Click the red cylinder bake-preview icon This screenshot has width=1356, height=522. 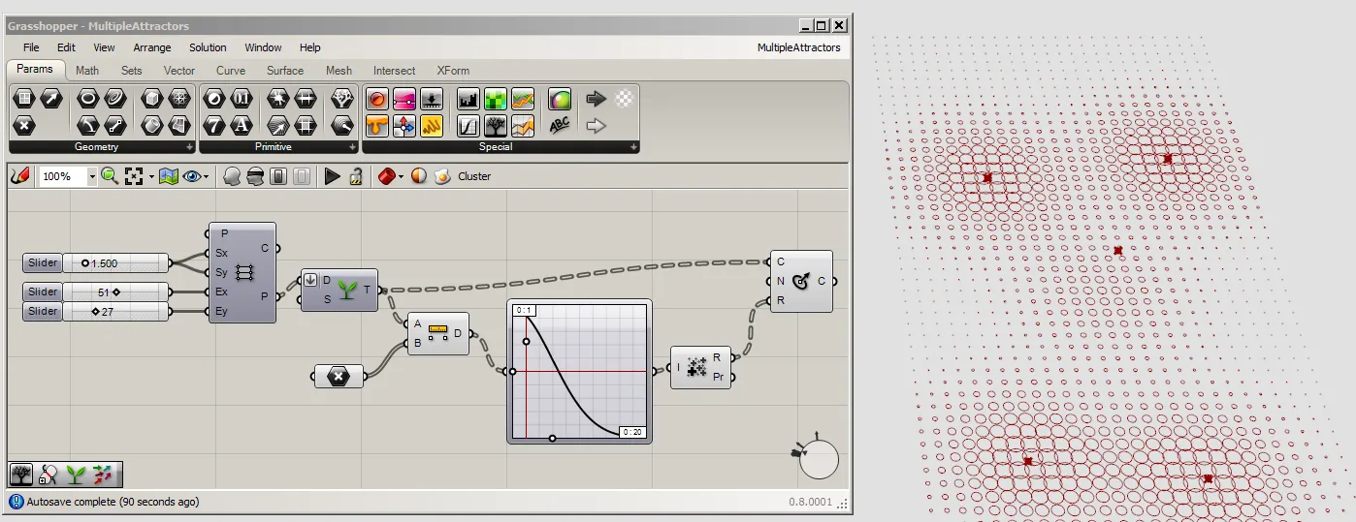pos(386,176)
